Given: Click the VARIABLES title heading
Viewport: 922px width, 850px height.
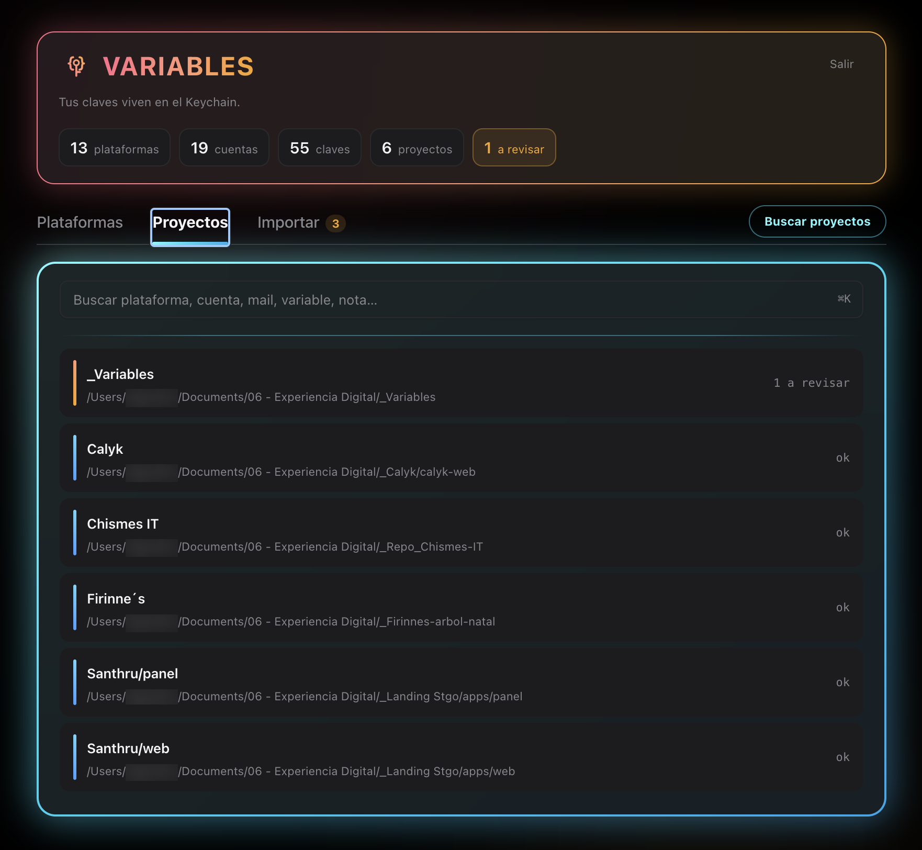Looking at the screenshot, I should 178,66.
